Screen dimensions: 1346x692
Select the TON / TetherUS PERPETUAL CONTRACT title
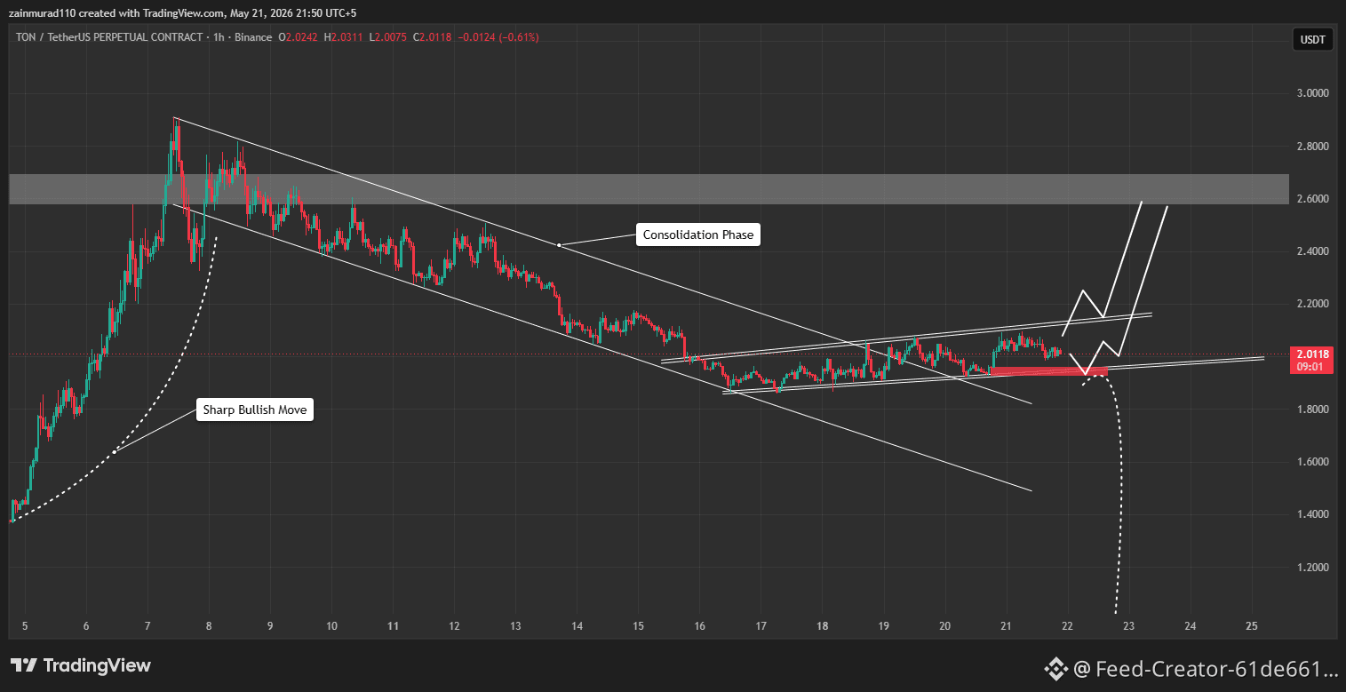(x=108, y=37)
